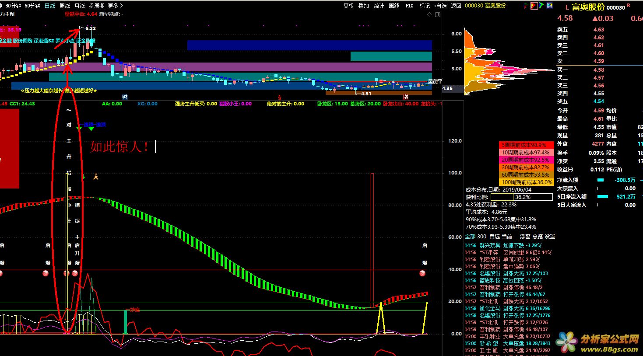The width and height of the screenshot is (643, 356).
Task: Open the 总览 overview
Action: click(x=537, y=236)
